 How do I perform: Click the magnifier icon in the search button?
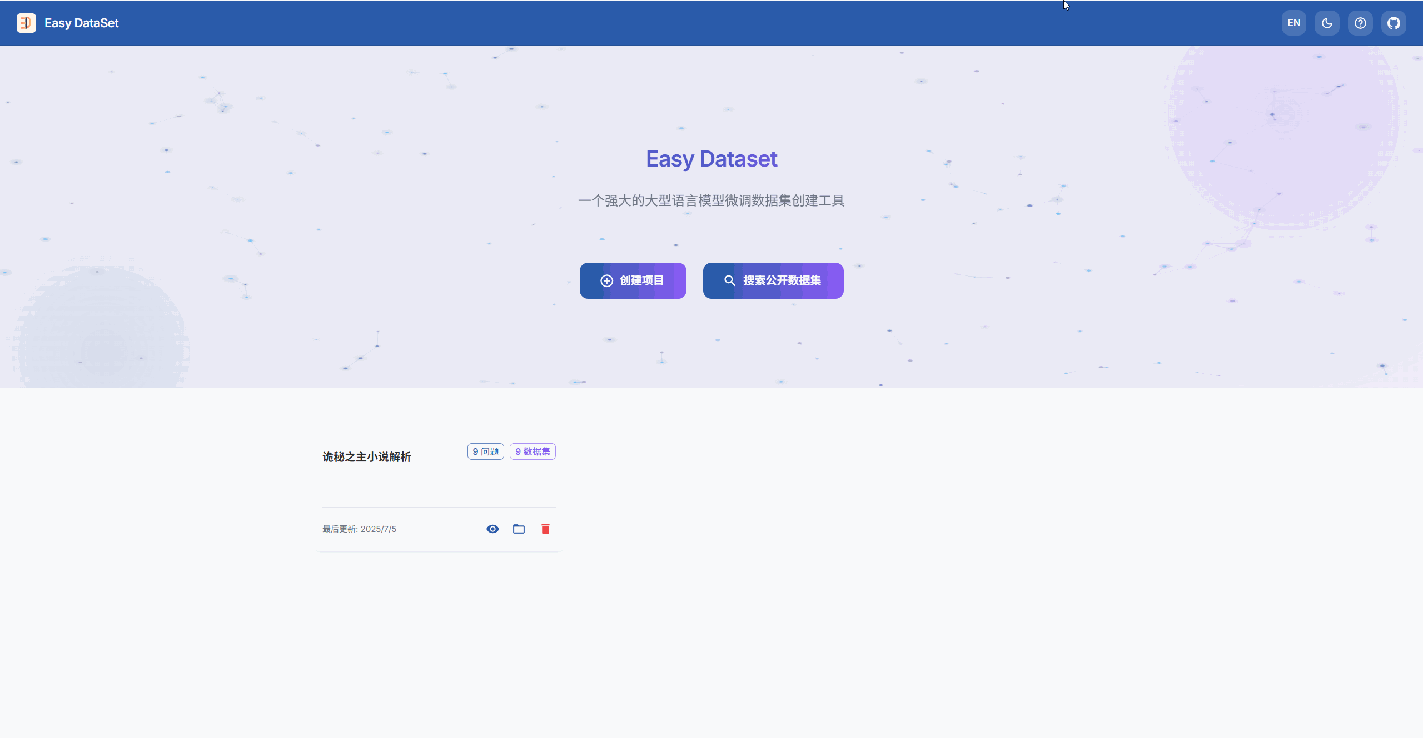tap(729, 280)
